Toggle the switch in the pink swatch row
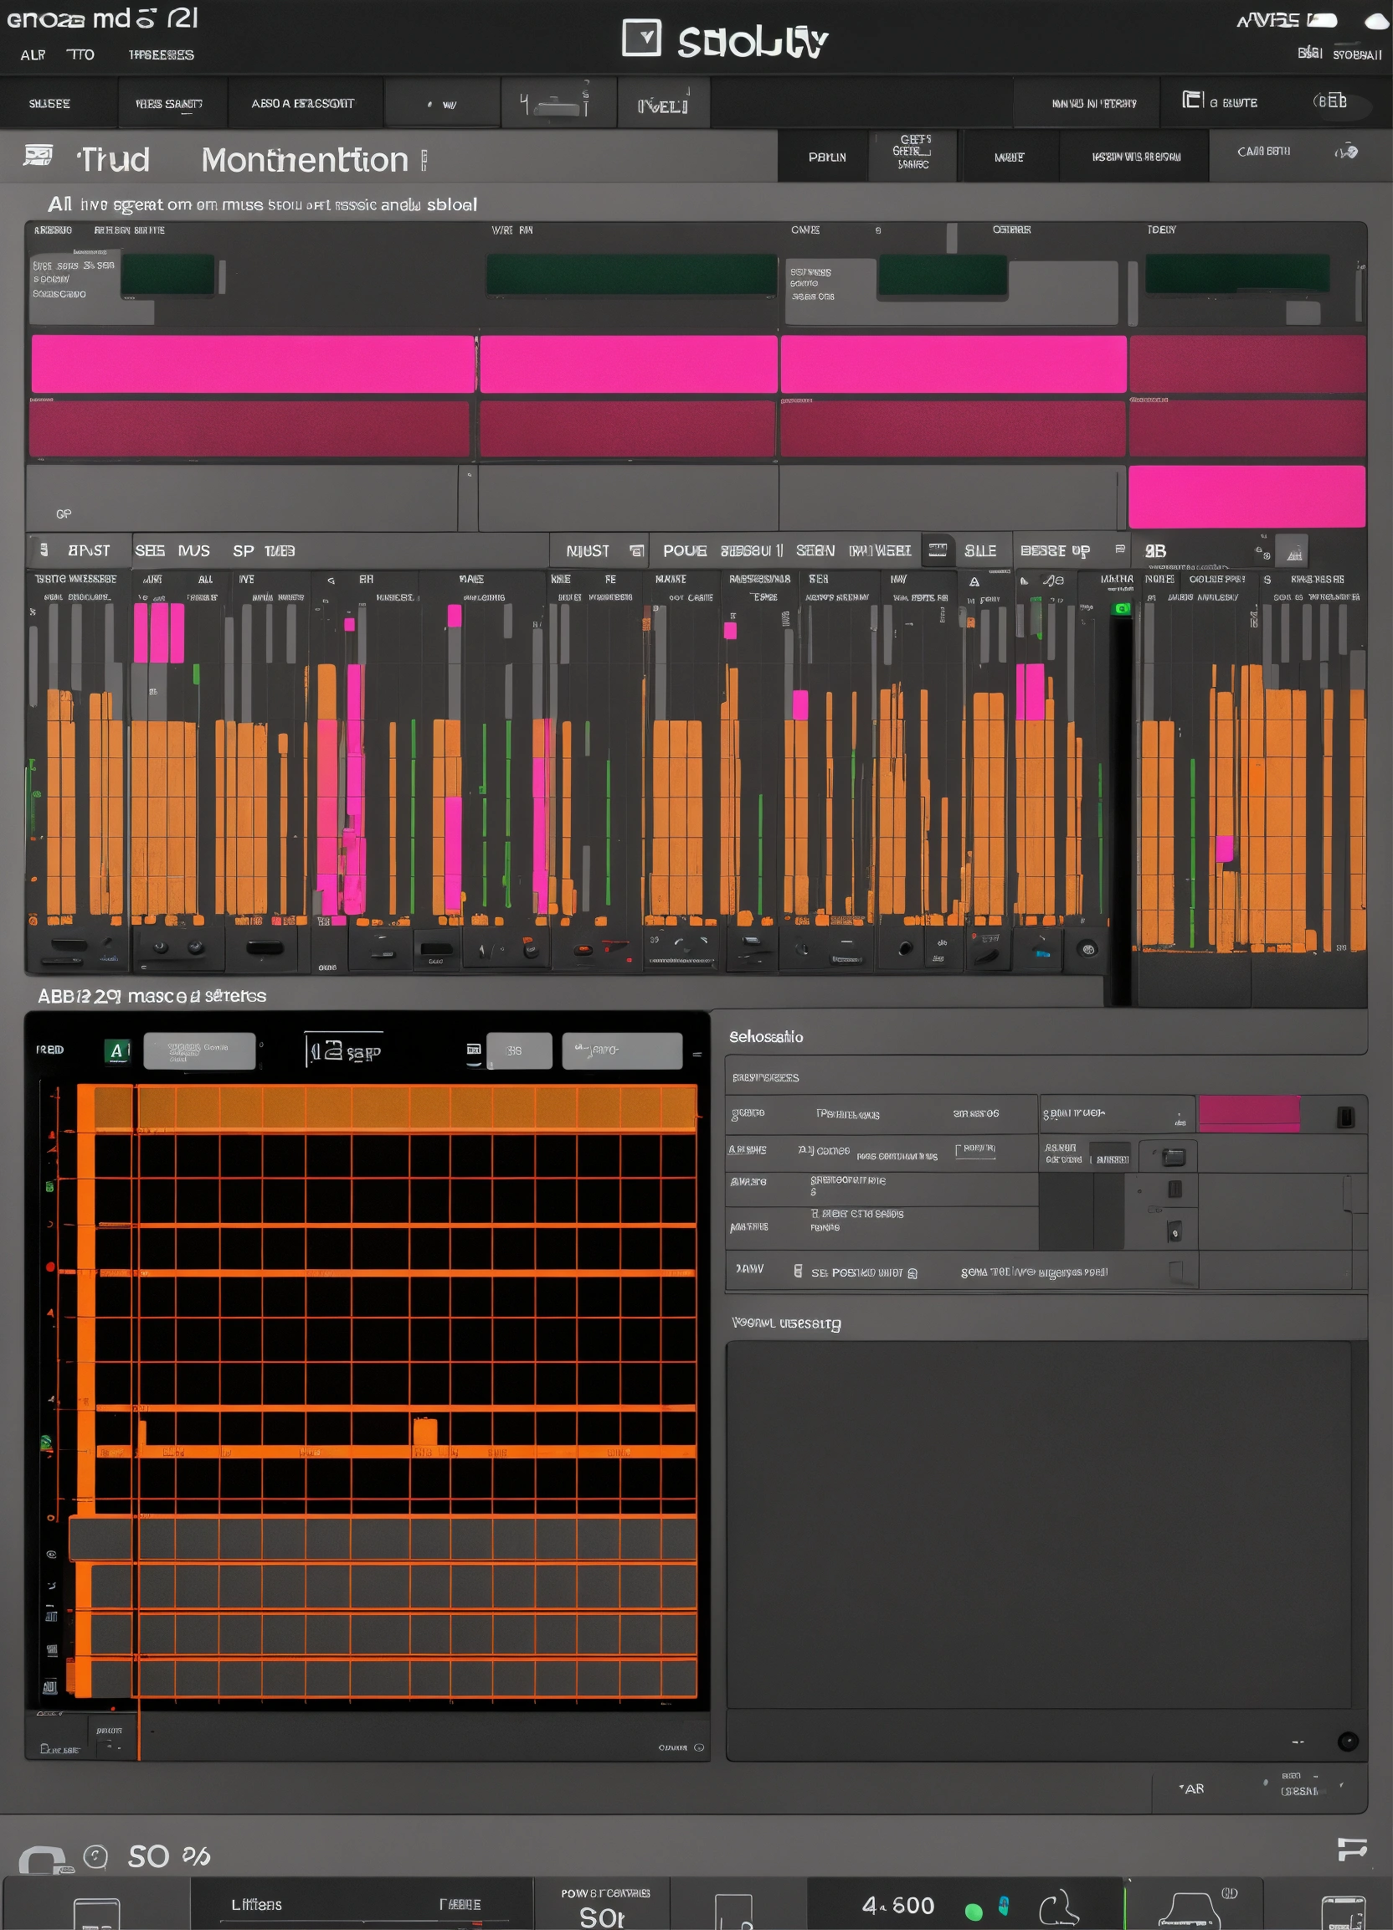Viewport: 1393px width, 1930px height. 1345,1117
